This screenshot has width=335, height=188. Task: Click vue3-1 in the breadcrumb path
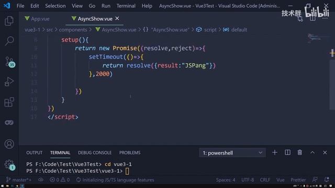(x=32, y=30)
